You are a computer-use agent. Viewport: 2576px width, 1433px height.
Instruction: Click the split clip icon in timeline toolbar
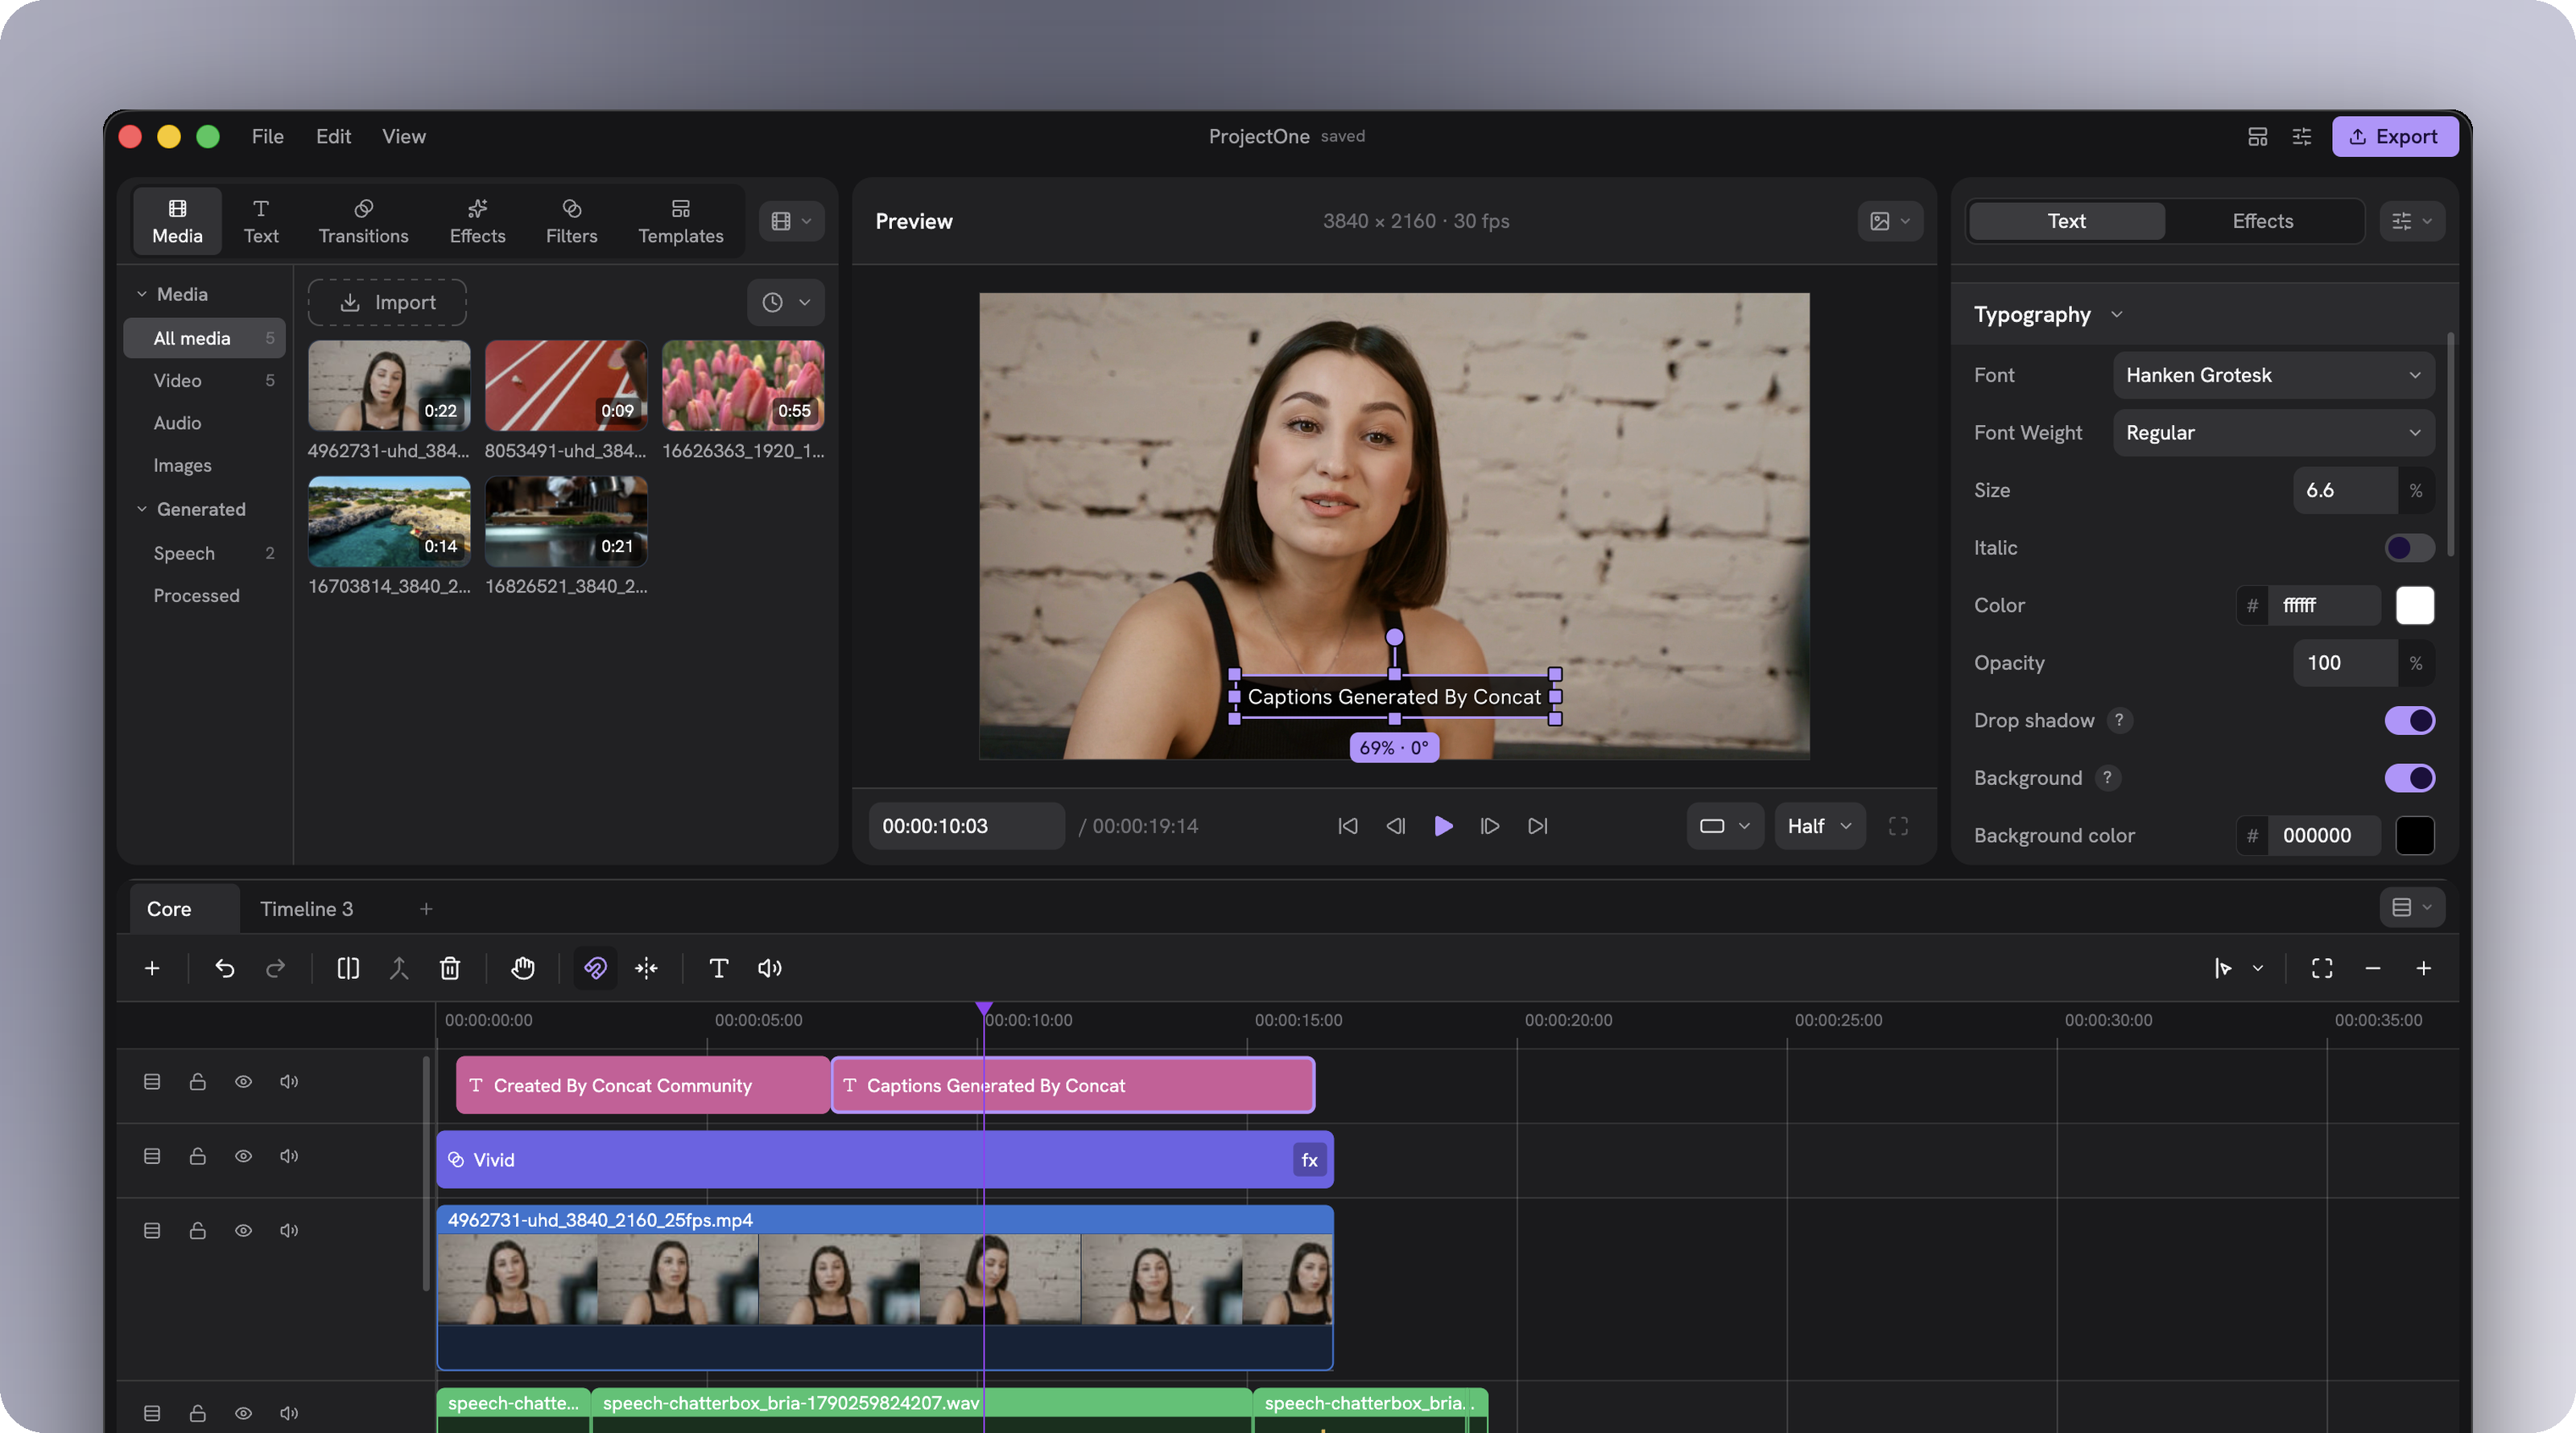[348, 968]
